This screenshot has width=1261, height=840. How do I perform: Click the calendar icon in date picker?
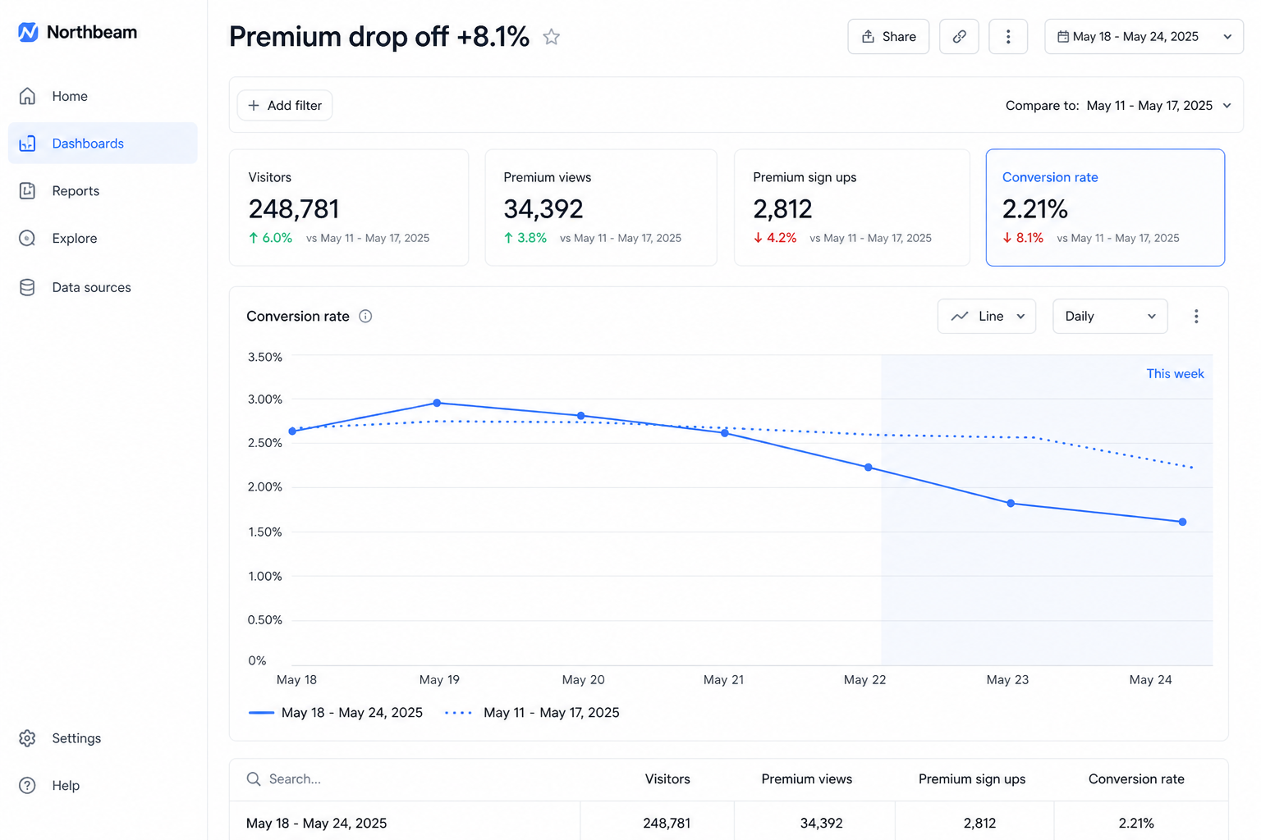click(1062, 37)
